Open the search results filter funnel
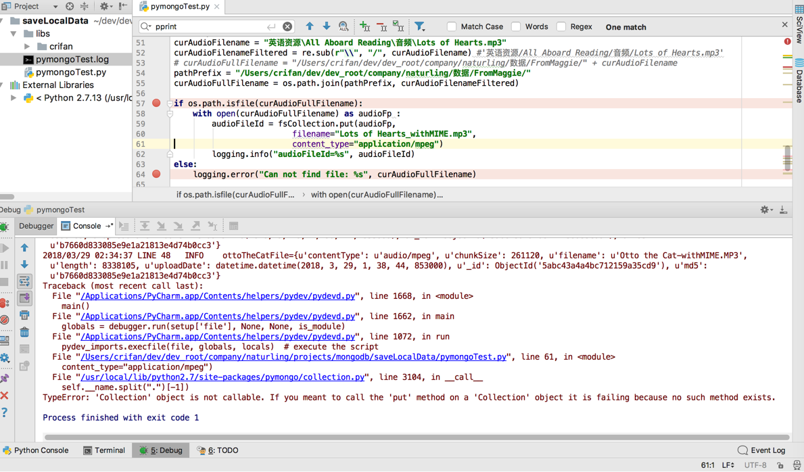Image resolution: width=804 pixels, height=472 pixels. click(420, 26)
